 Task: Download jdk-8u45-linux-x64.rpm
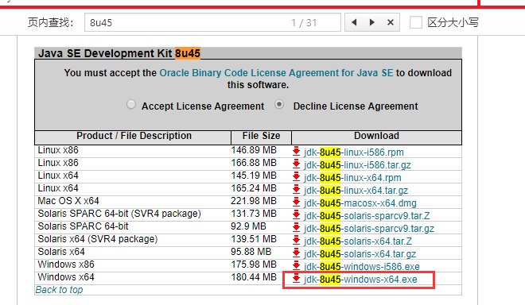point(352,178)
